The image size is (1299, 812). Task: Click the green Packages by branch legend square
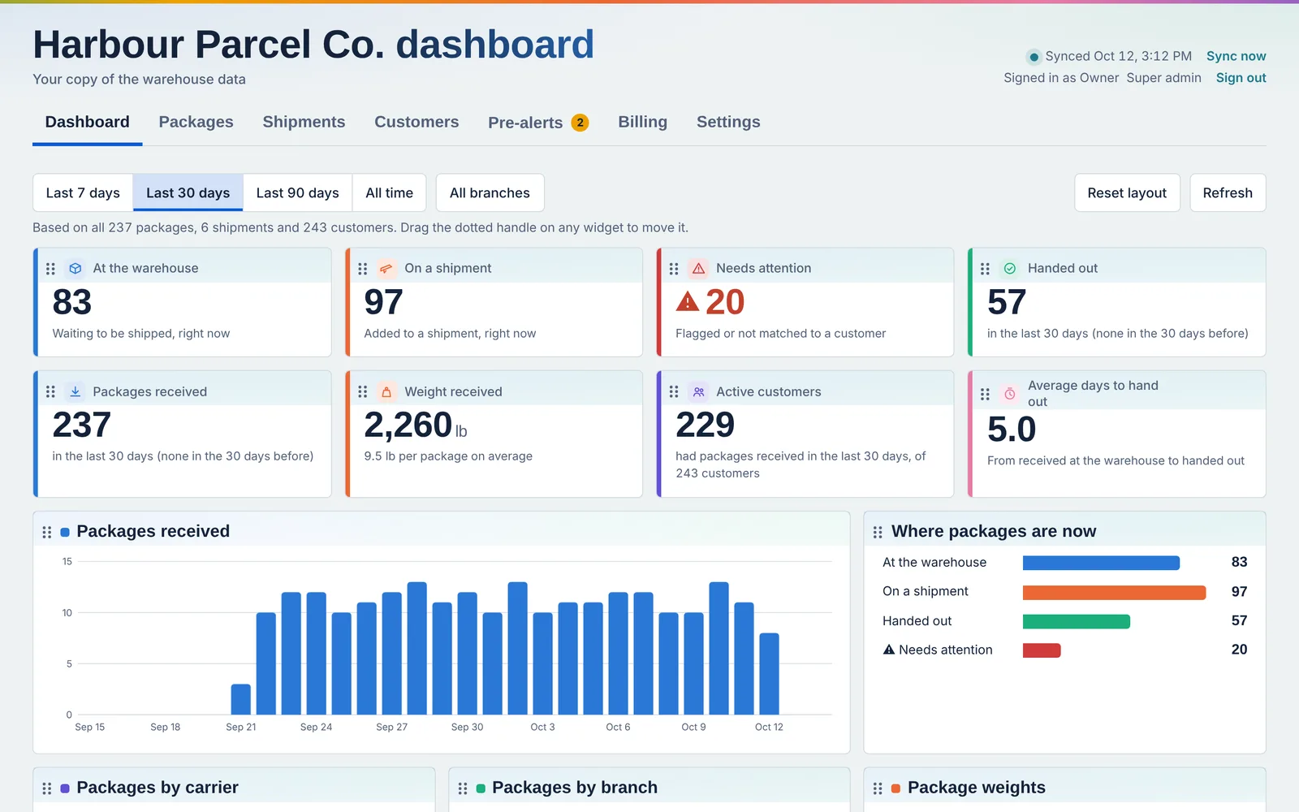tap(481, 788)
